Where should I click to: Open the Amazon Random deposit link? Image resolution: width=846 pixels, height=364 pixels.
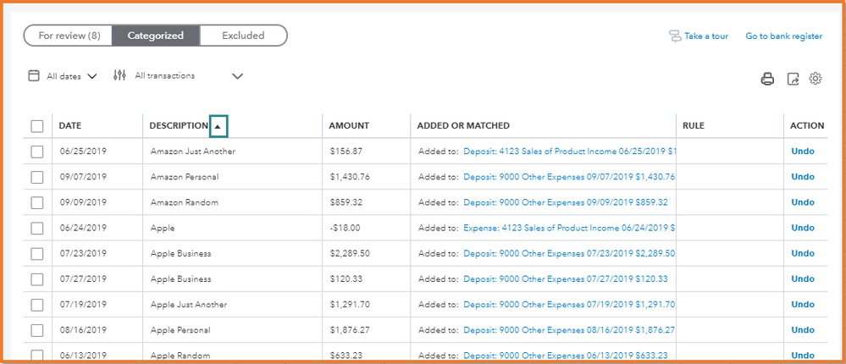point(565,202)
